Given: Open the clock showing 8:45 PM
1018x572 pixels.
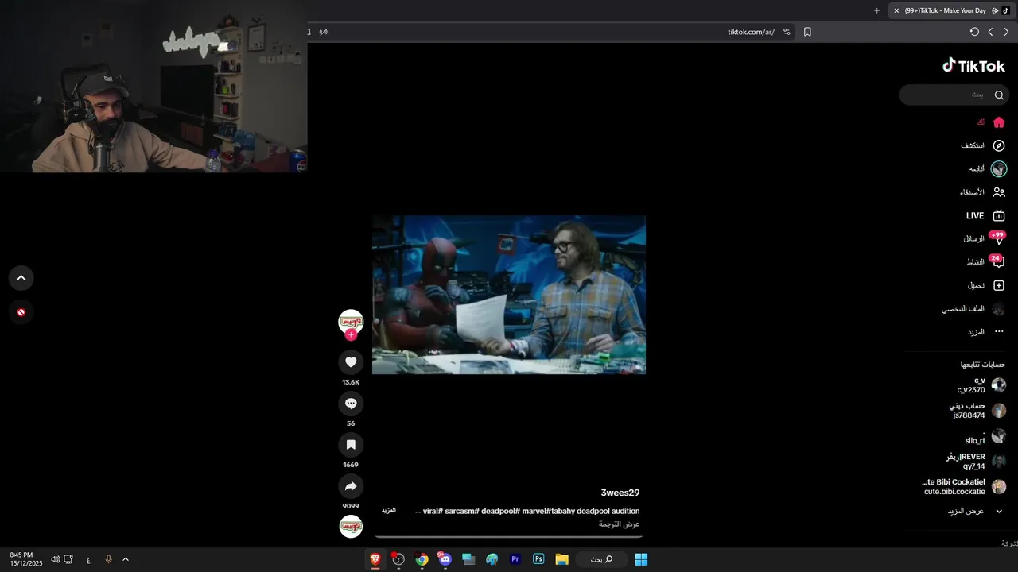Looking at the screenshot, I should coord(21,558).
